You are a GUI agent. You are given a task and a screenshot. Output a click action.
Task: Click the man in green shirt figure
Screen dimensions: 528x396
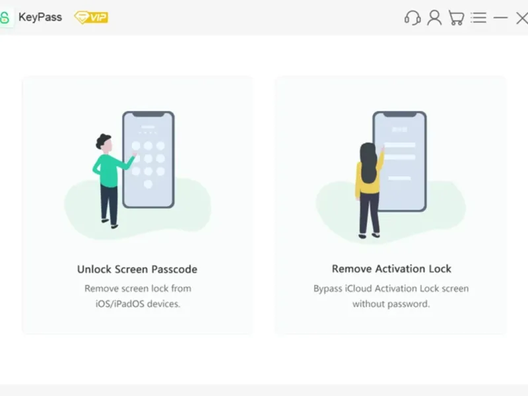pos(110,181)
